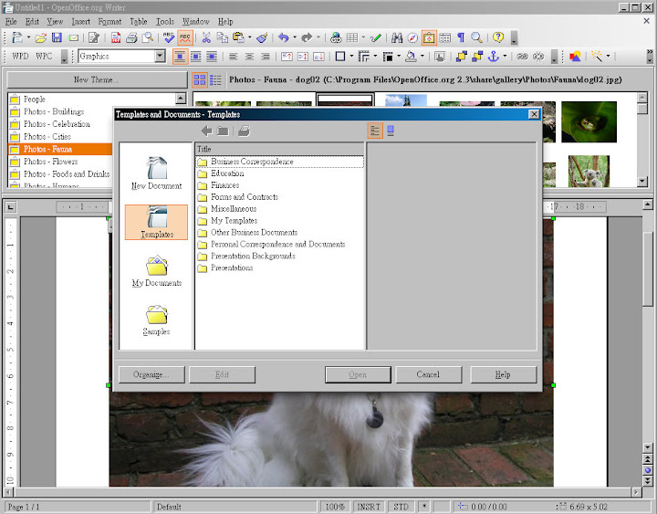Image resolution: width=657 pixels, height=514 pixels.
Task: Open the Tools menu
Action: [x=164, y=21]
